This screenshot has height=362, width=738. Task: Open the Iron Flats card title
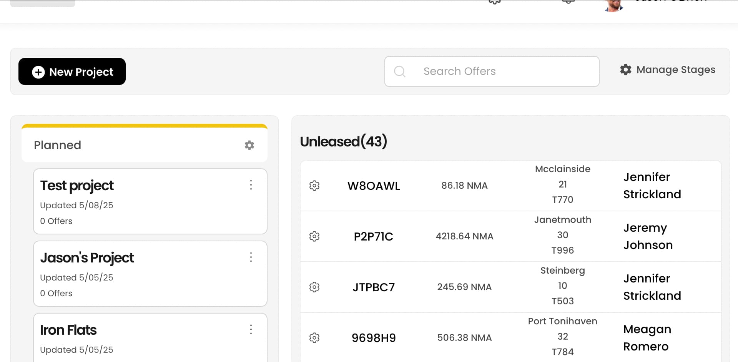68,330
